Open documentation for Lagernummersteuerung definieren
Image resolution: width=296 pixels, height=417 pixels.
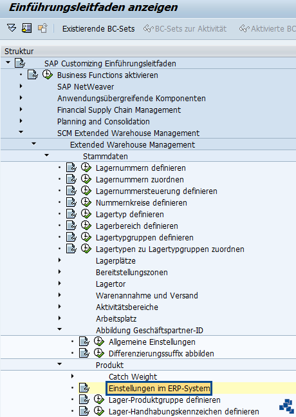[x=71, y=191]
